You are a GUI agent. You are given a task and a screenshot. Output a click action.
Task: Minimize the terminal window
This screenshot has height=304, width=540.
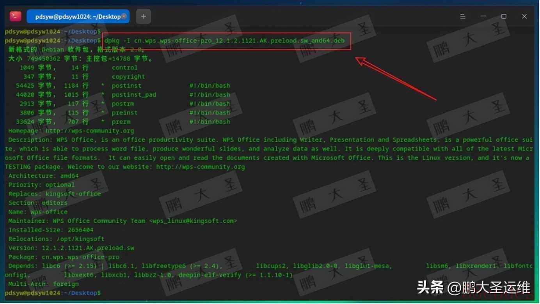pyautogui.click(x=483, y=16)
